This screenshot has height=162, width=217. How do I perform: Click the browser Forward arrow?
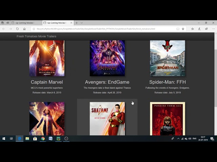[11, 29]
